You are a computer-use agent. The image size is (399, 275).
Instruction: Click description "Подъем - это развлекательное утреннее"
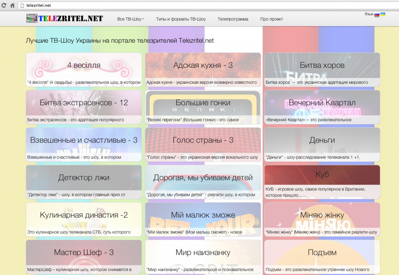pos(317,270)
